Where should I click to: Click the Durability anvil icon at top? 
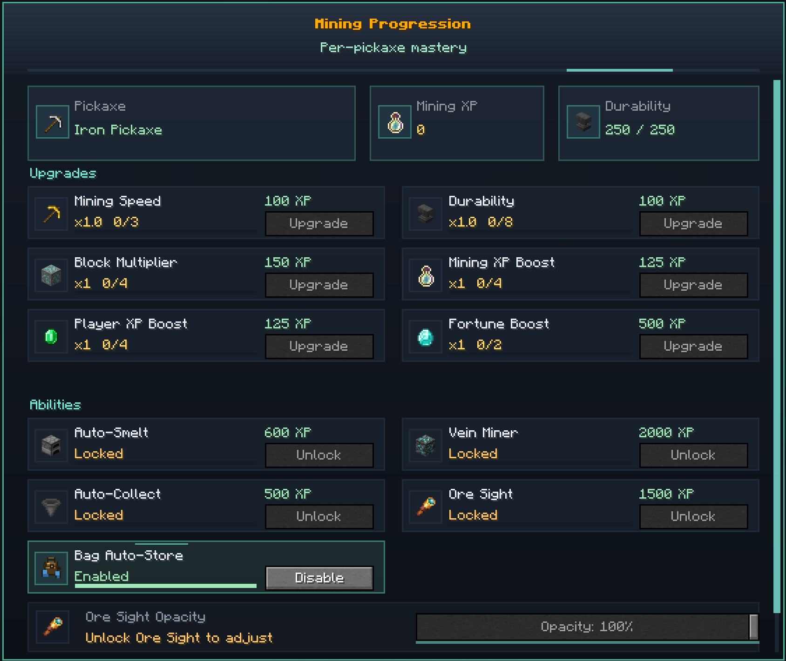click(x=583, y=122)
